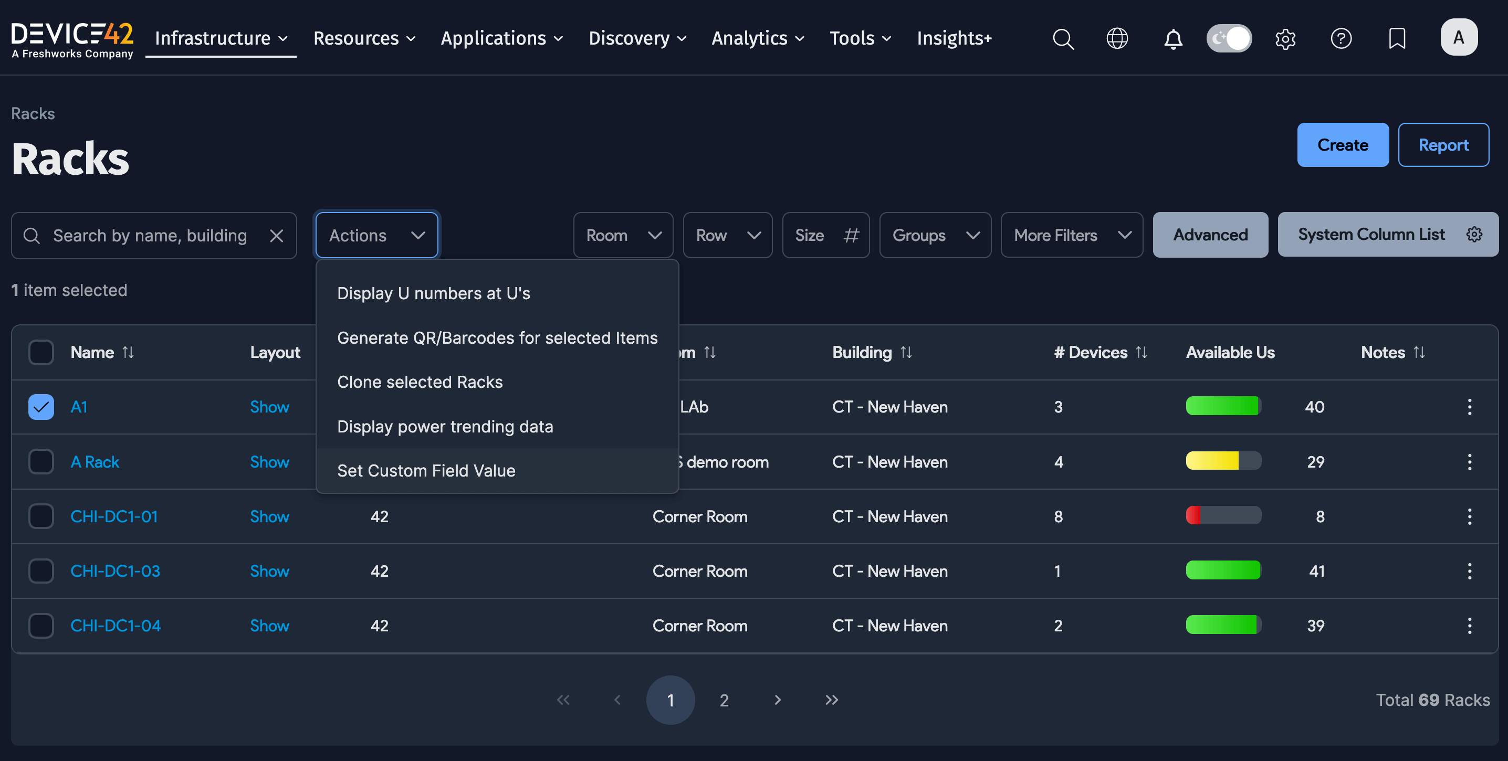Open settings using the gear icon
Screen dimensions: 1508x761
(x=1285, y=39)
